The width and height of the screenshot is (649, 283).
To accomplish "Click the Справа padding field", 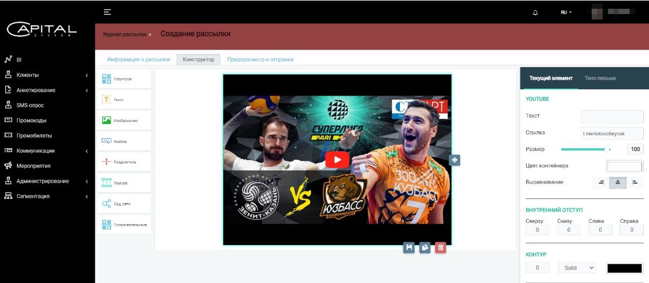I will [631, 230].
